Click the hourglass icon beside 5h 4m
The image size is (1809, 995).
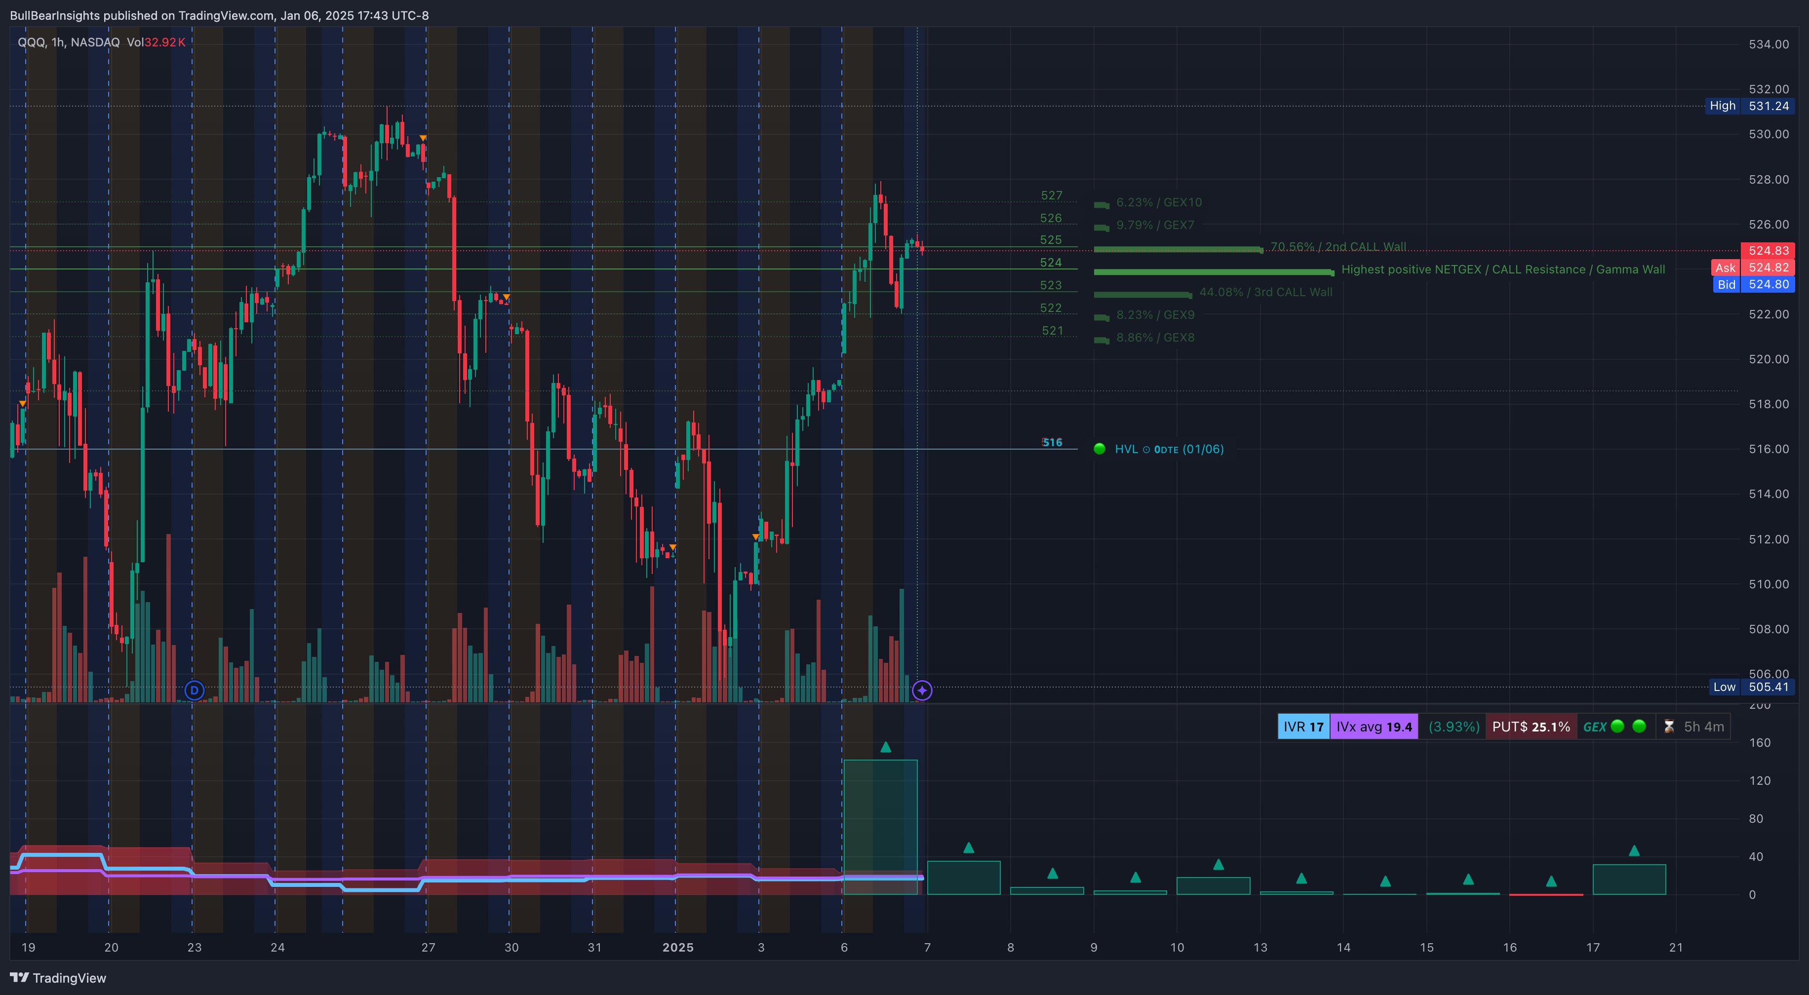1669,727
